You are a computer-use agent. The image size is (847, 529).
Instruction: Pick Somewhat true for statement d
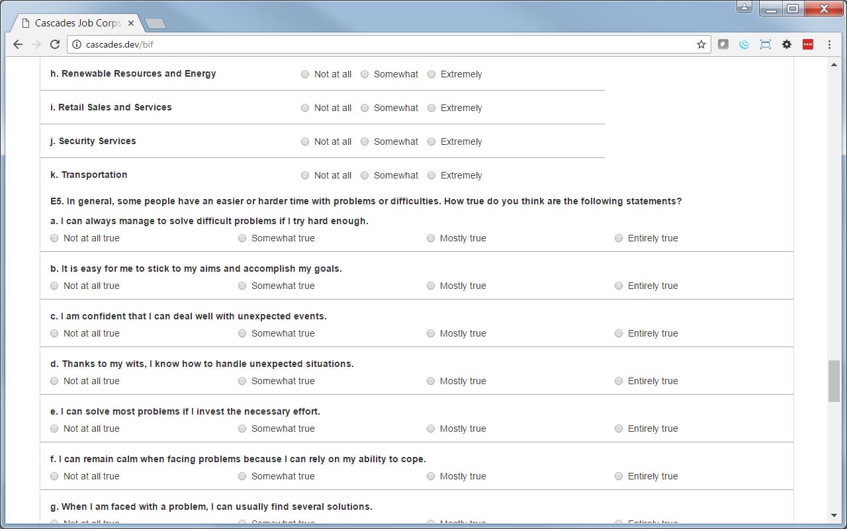242,381
